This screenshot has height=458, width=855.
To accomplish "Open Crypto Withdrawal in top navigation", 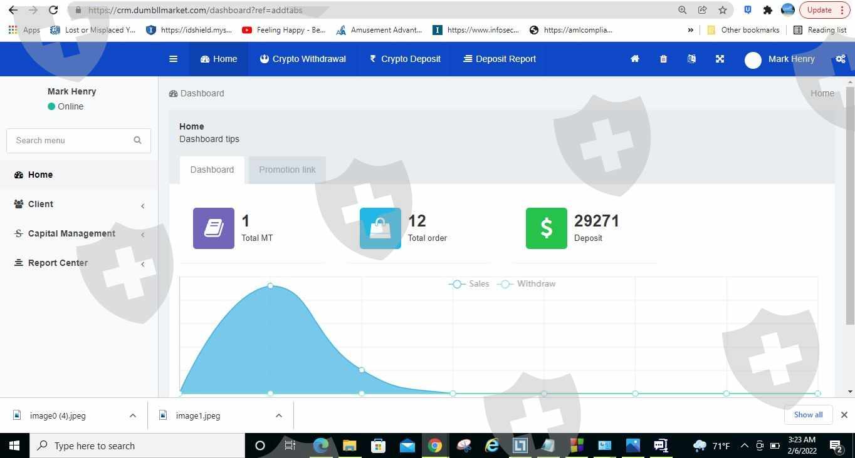I will click(303, 59).
